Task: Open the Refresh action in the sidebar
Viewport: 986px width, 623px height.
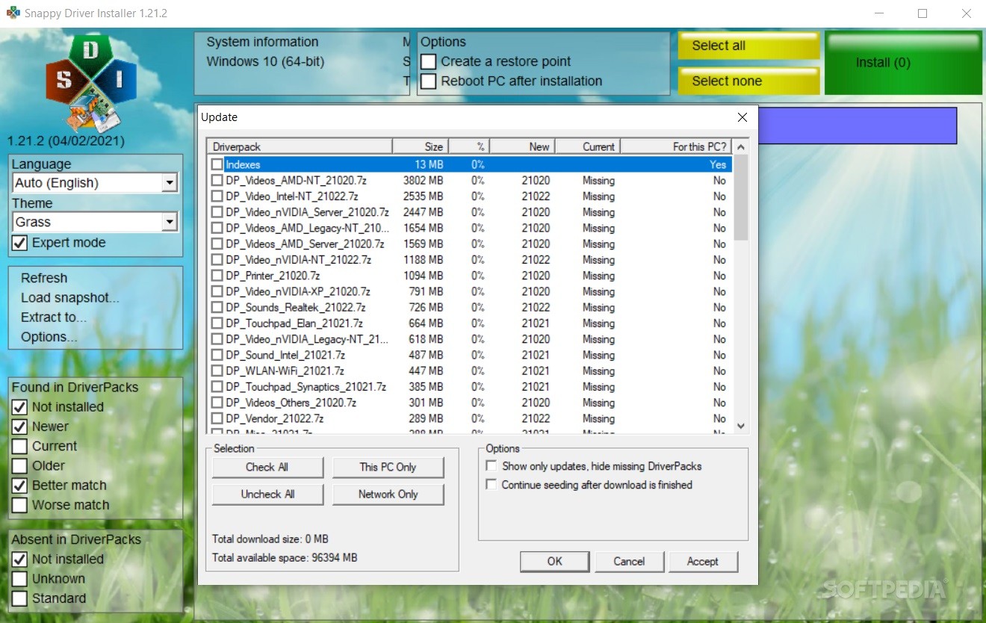Action: click(43, 278)
